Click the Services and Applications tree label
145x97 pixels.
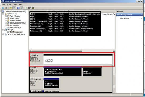[x=16, y=34]
